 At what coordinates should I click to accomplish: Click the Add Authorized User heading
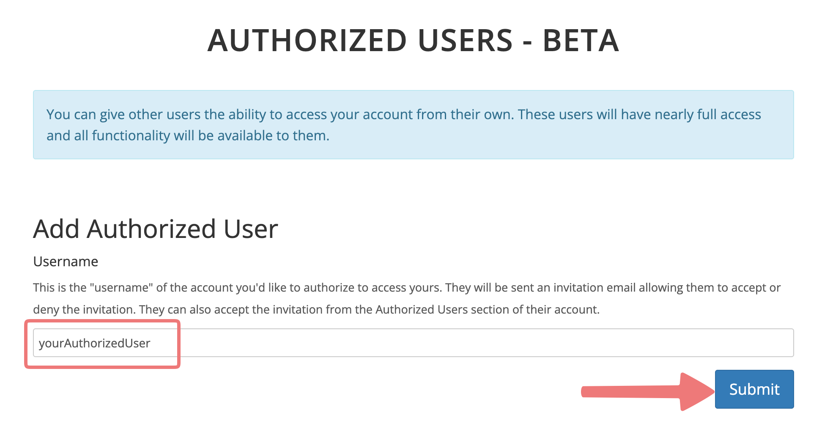156,229
